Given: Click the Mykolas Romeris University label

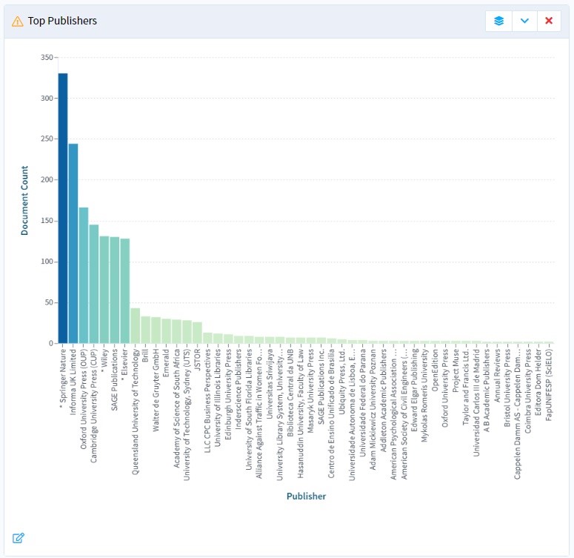Looking at the screenshot, I should 424,395.
